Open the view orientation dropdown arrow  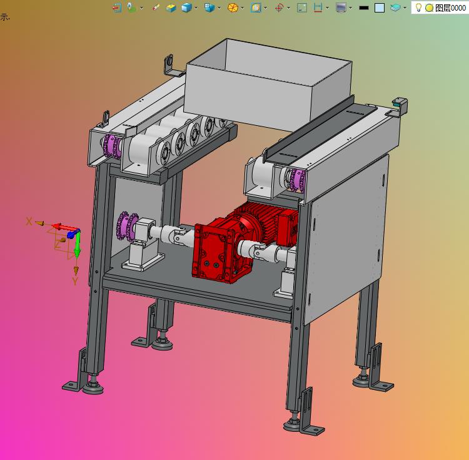tap(219, 8)
